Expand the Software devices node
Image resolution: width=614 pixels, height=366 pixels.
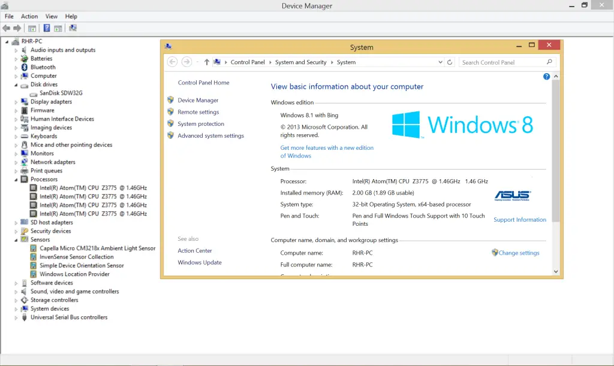pyautogui.click(x=16, y=283)
